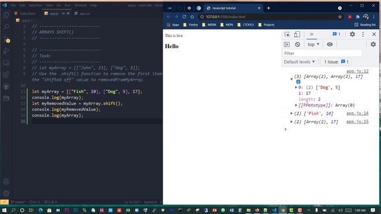Toggle the device toolbar in DevTools
The height and width of the screenshot is (214, 381).
[297, 34]
